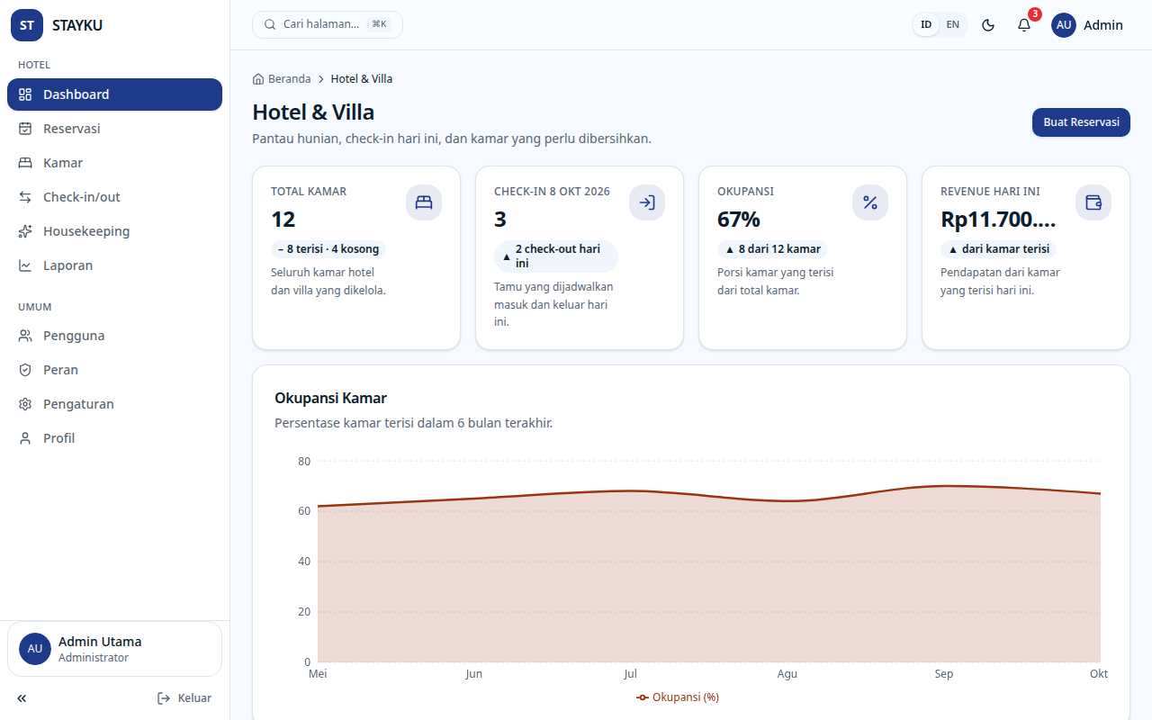The image size is (1152, 720).
Task: Click the Peran shield icon
Action: tap(25, 370)
